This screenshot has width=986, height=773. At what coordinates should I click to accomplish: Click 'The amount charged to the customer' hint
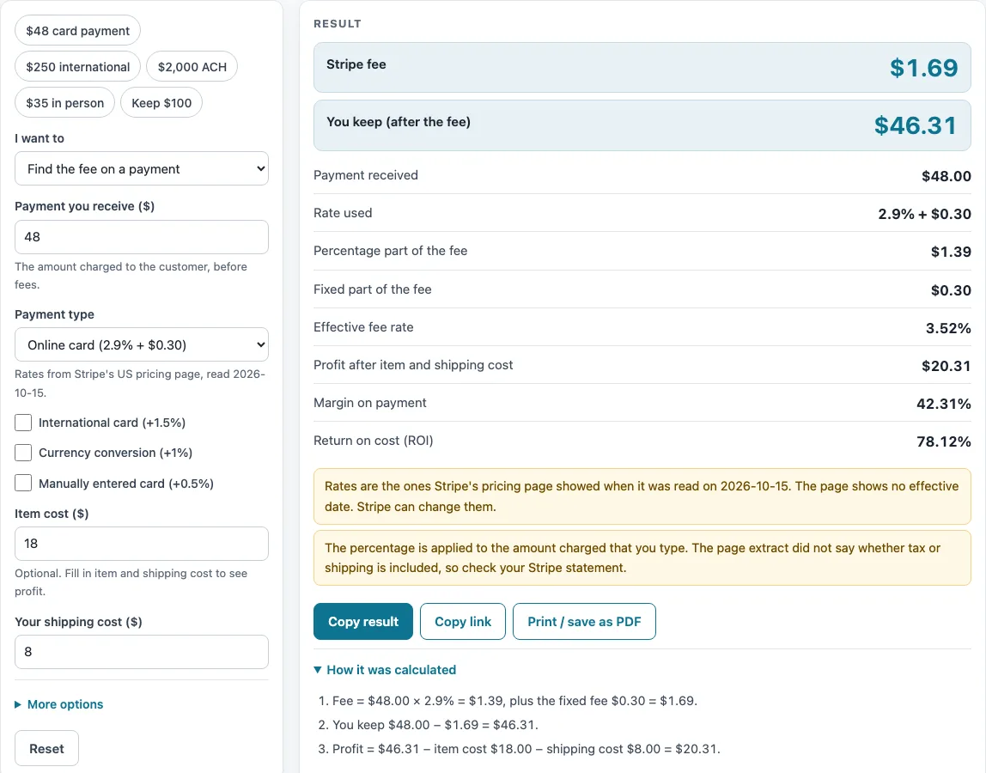(x=131, y=276)
